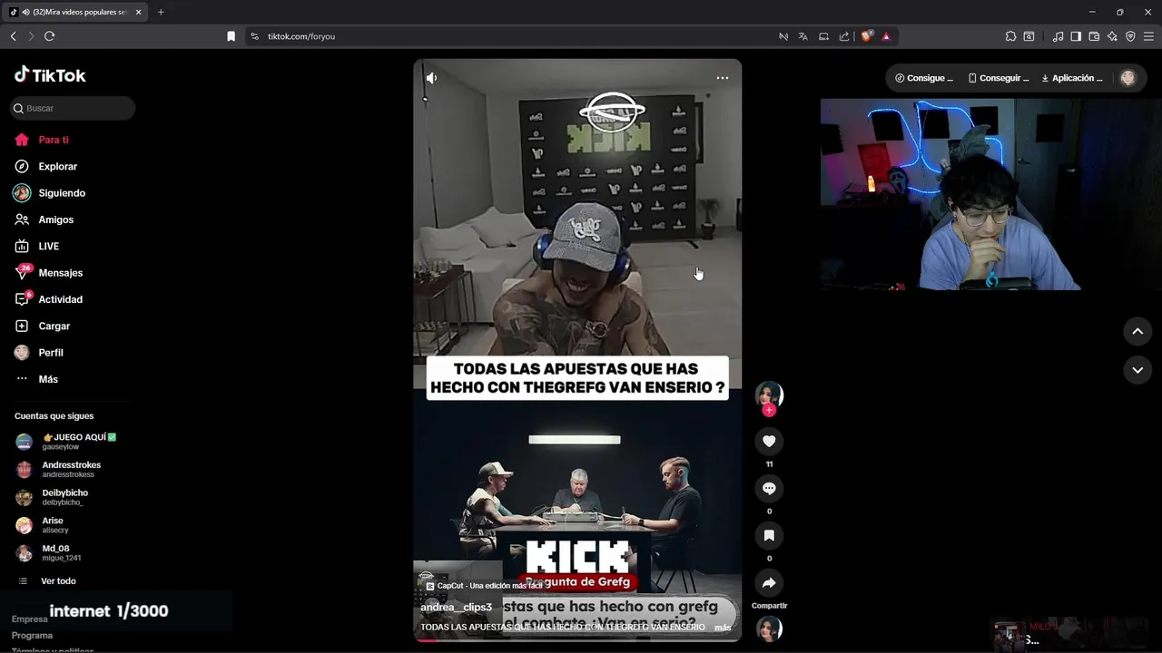Open the Brave Shields lion icon
The height and width of the screenshot is (653, 1162).
click(866, 36)
